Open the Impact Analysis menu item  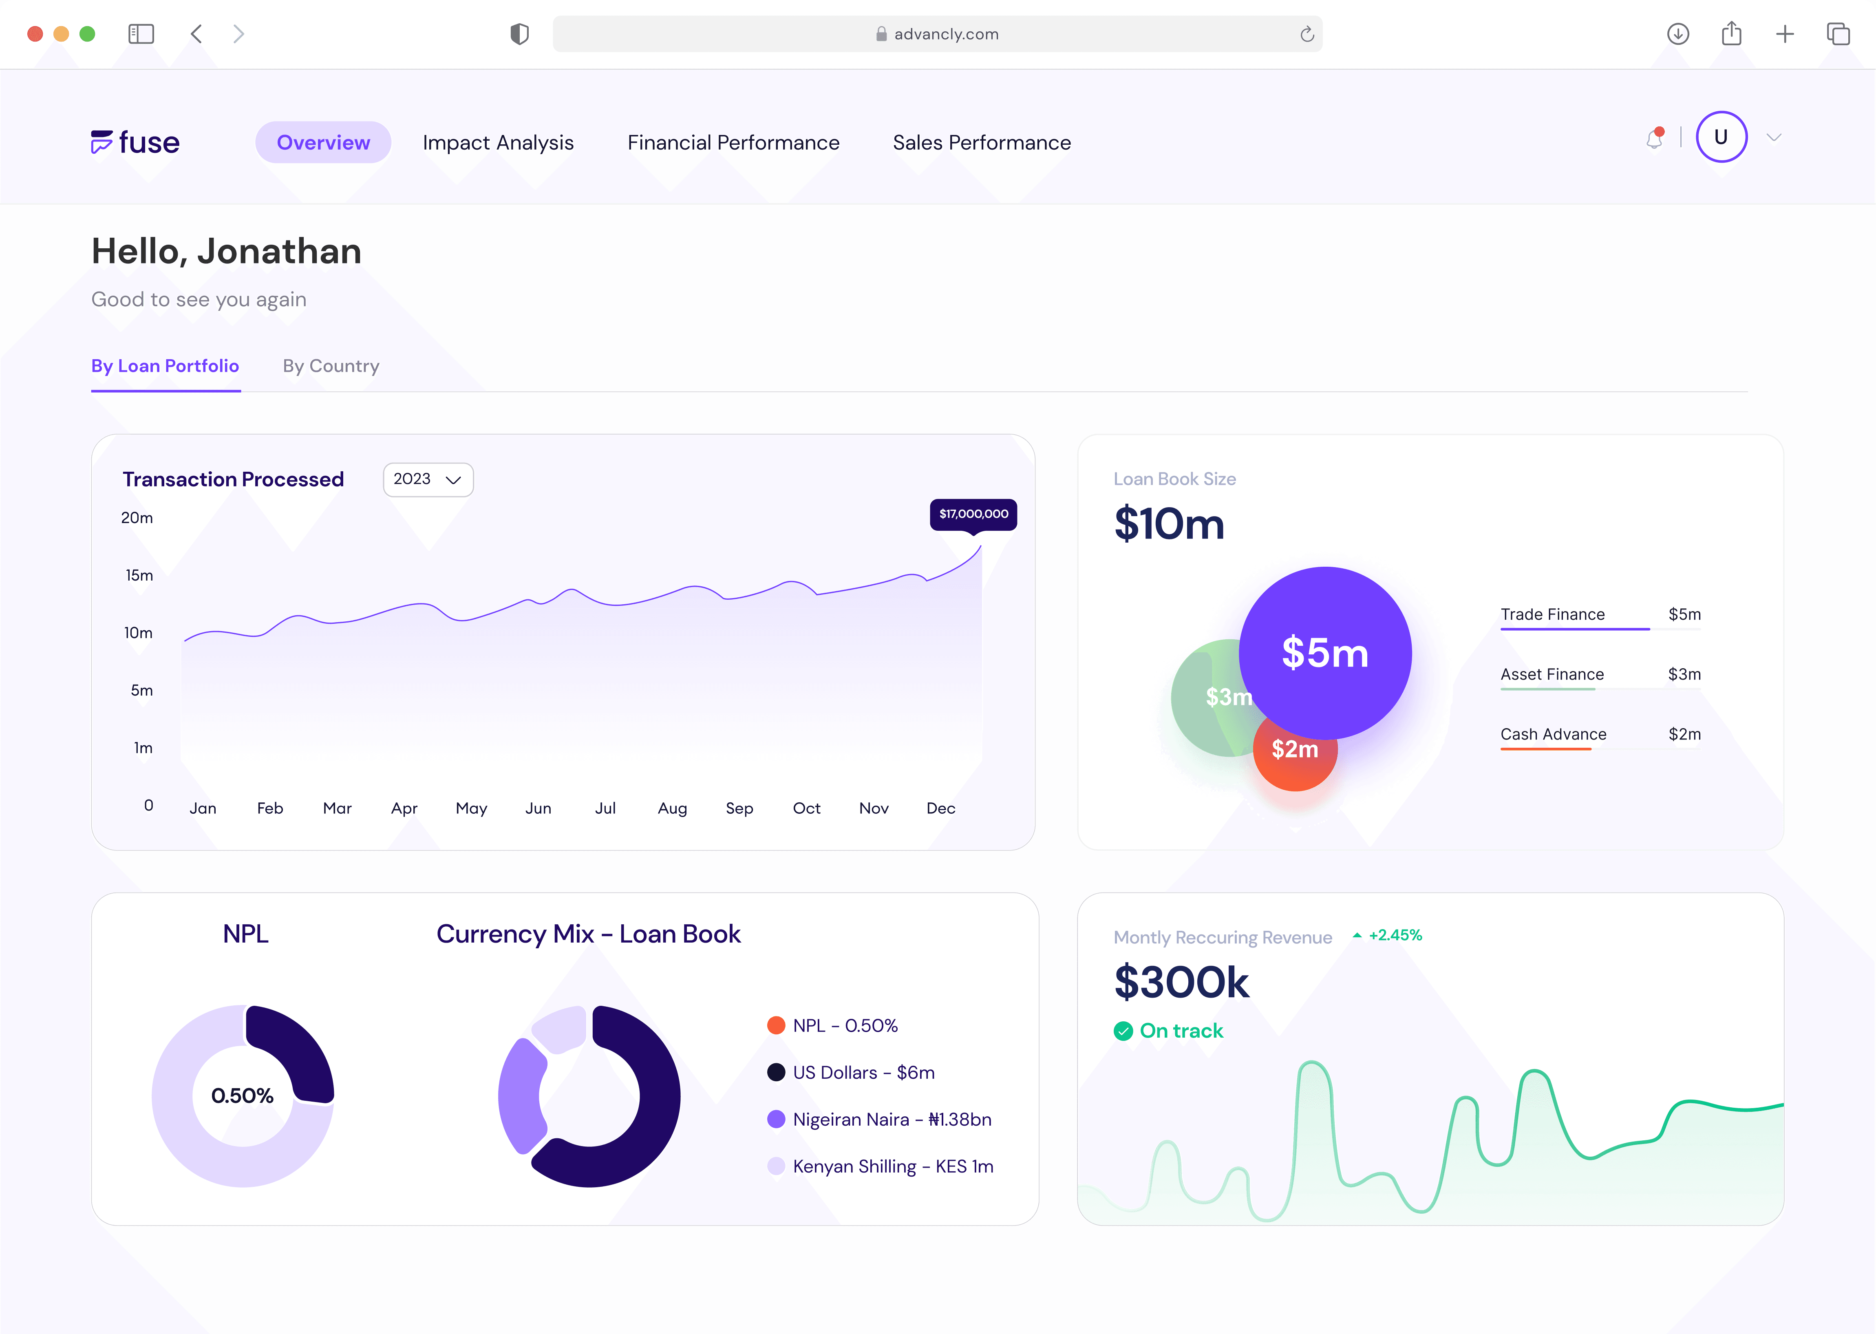[498, 143]
